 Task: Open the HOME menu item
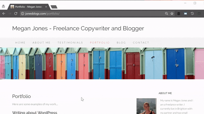(x=20, y=43)
